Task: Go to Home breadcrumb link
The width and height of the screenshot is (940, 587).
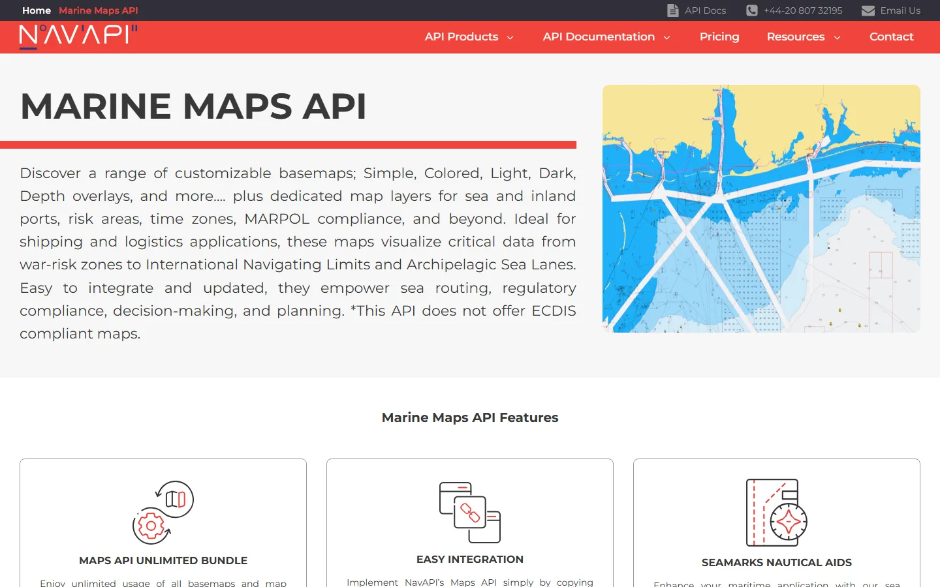Action: click(x=37, y=10)
